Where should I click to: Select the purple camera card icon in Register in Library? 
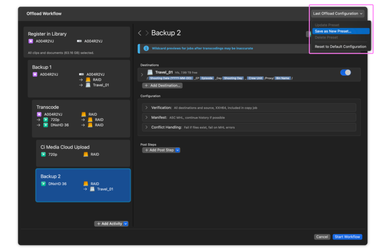(x=31, y=40)
